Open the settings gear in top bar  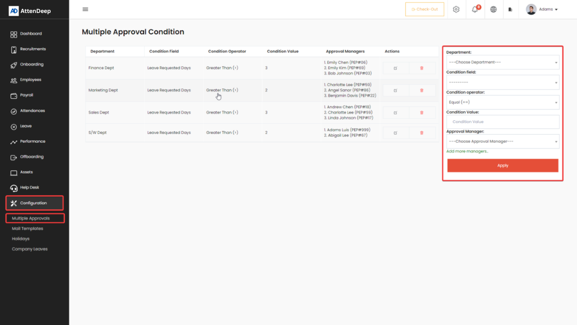(x=456, y=10)
